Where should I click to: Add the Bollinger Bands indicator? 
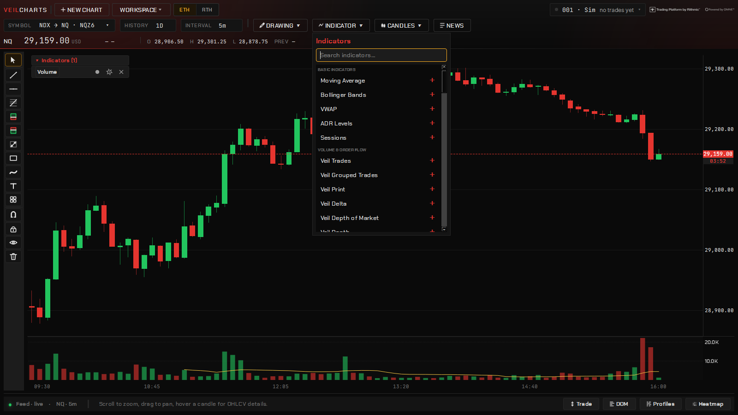pos(432,95)
